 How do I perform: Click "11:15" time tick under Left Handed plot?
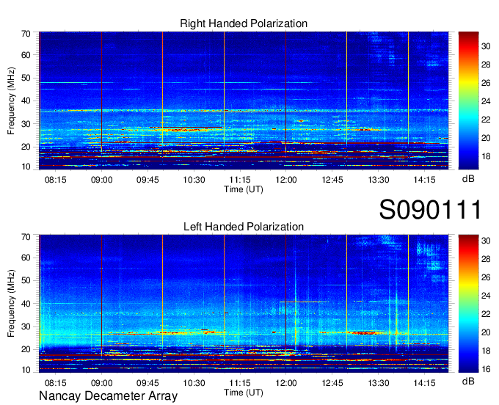pos(240,382)
